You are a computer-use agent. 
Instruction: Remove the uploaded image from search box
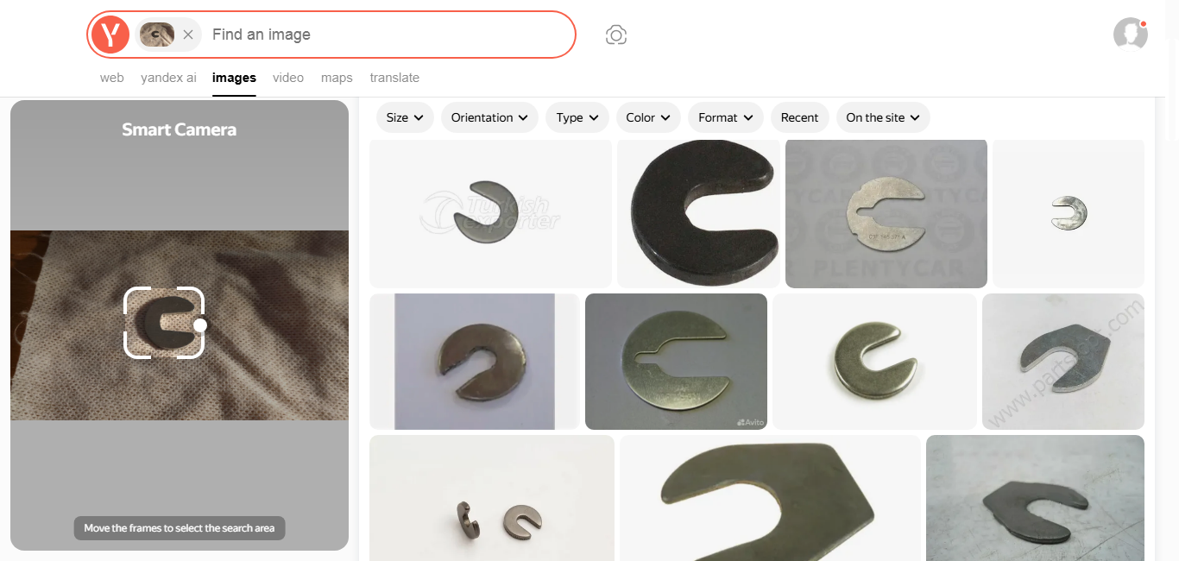188,35
